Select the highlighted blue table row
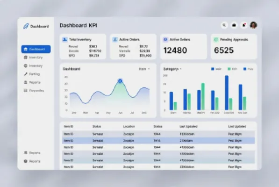279x187 pixels. click(158, 141)
